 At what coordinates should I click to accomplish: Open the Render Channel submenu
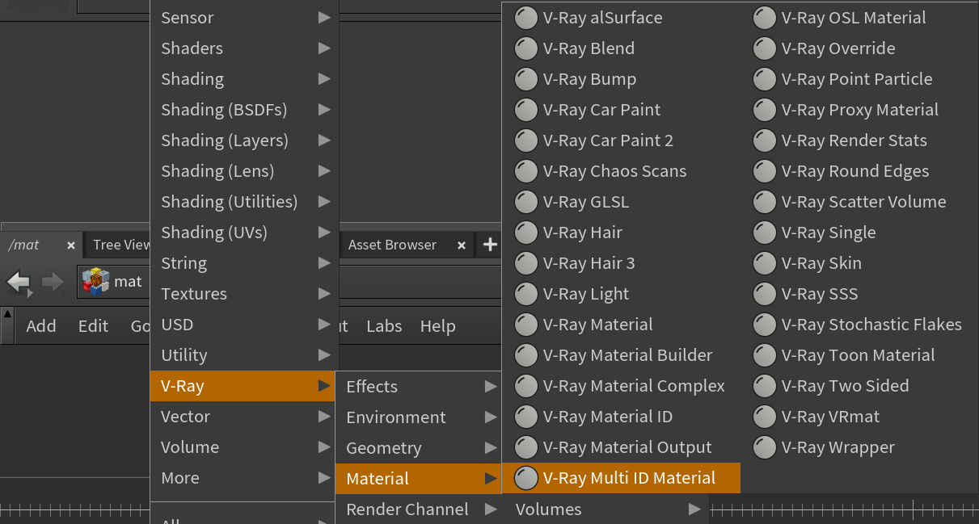coord(418,509)
